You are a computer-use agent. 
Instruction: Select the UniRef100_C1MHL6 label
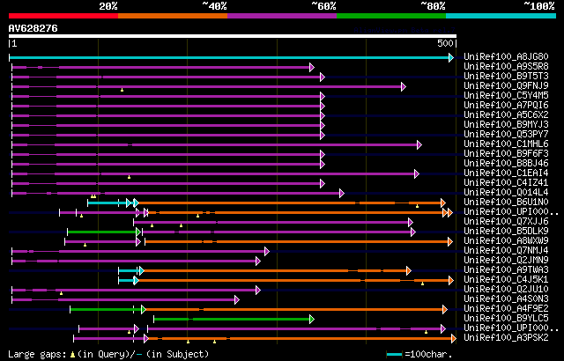pyautogui.click(x=506, y=144)
